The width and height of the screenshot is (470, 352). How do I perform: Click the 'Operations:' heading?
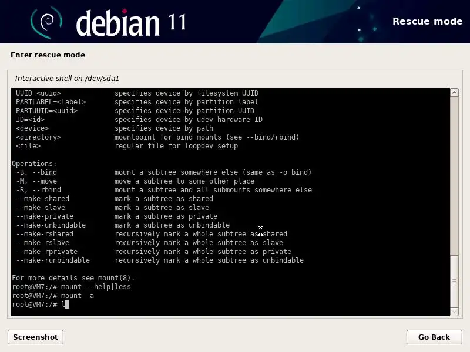coord(34,164)
